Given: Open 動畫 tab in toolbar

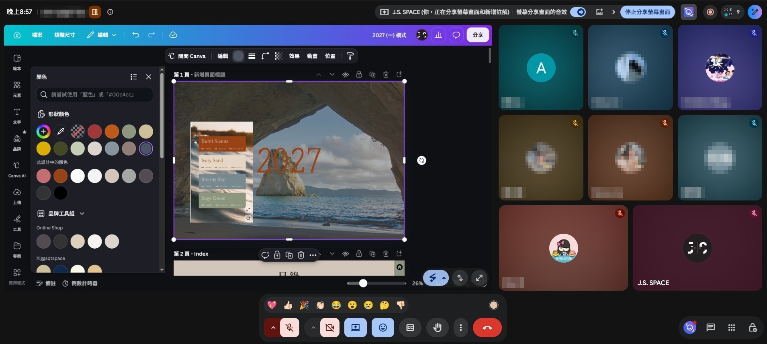Looking at the screenshot, I should pos(312,56).
